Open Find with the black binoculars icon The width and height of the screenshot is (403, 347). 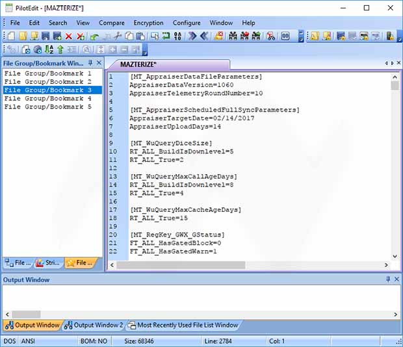[x=233, y=36]
